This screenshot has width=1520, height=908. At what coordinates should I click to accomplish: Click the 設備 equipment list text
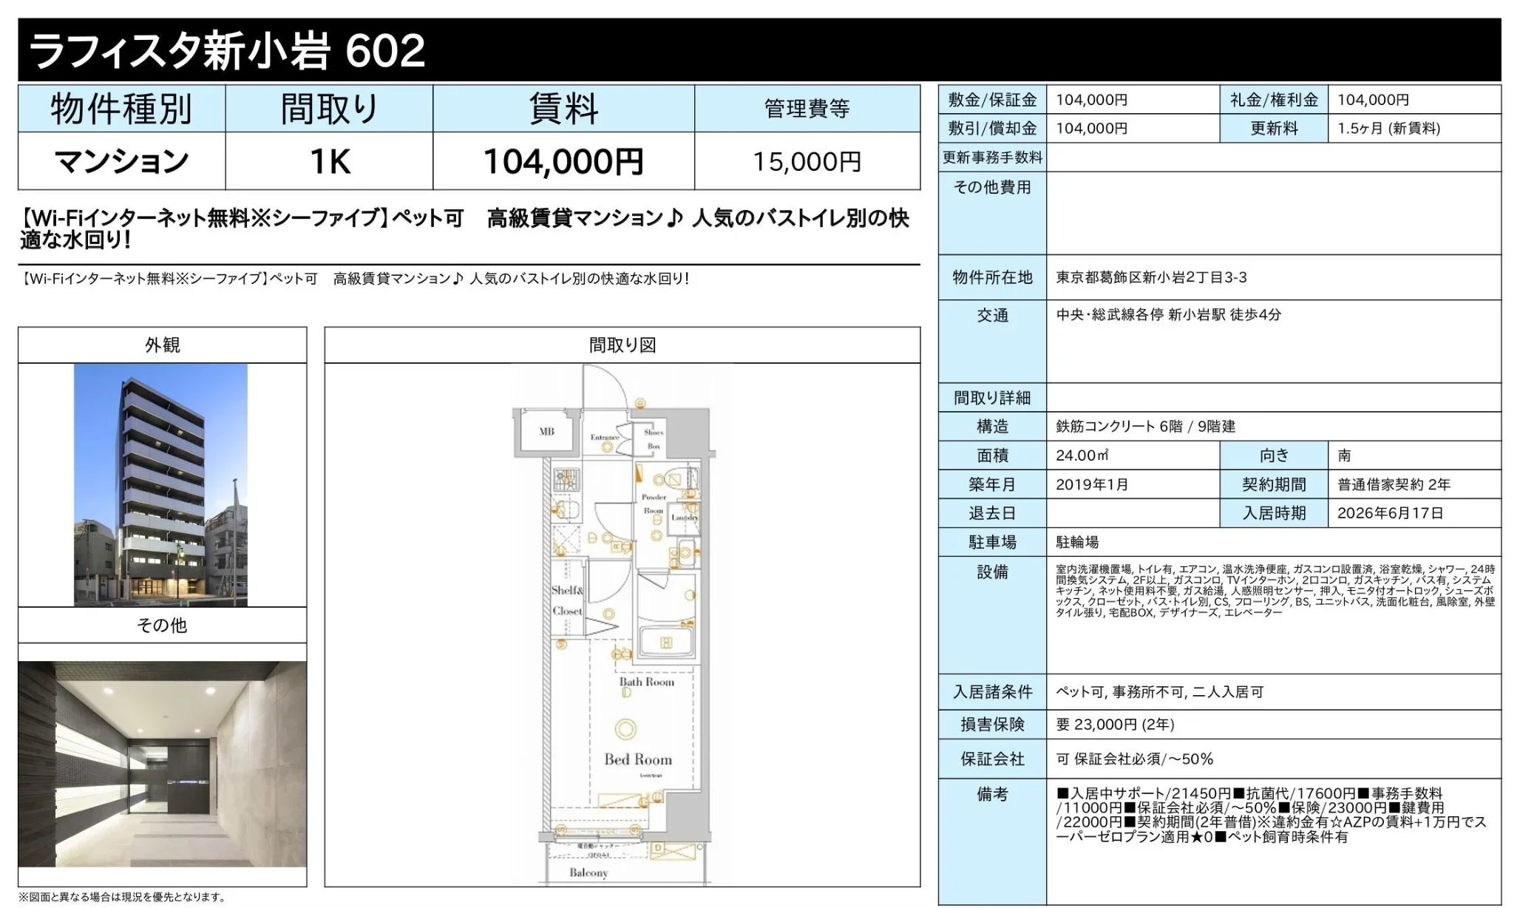[1275, 591]
